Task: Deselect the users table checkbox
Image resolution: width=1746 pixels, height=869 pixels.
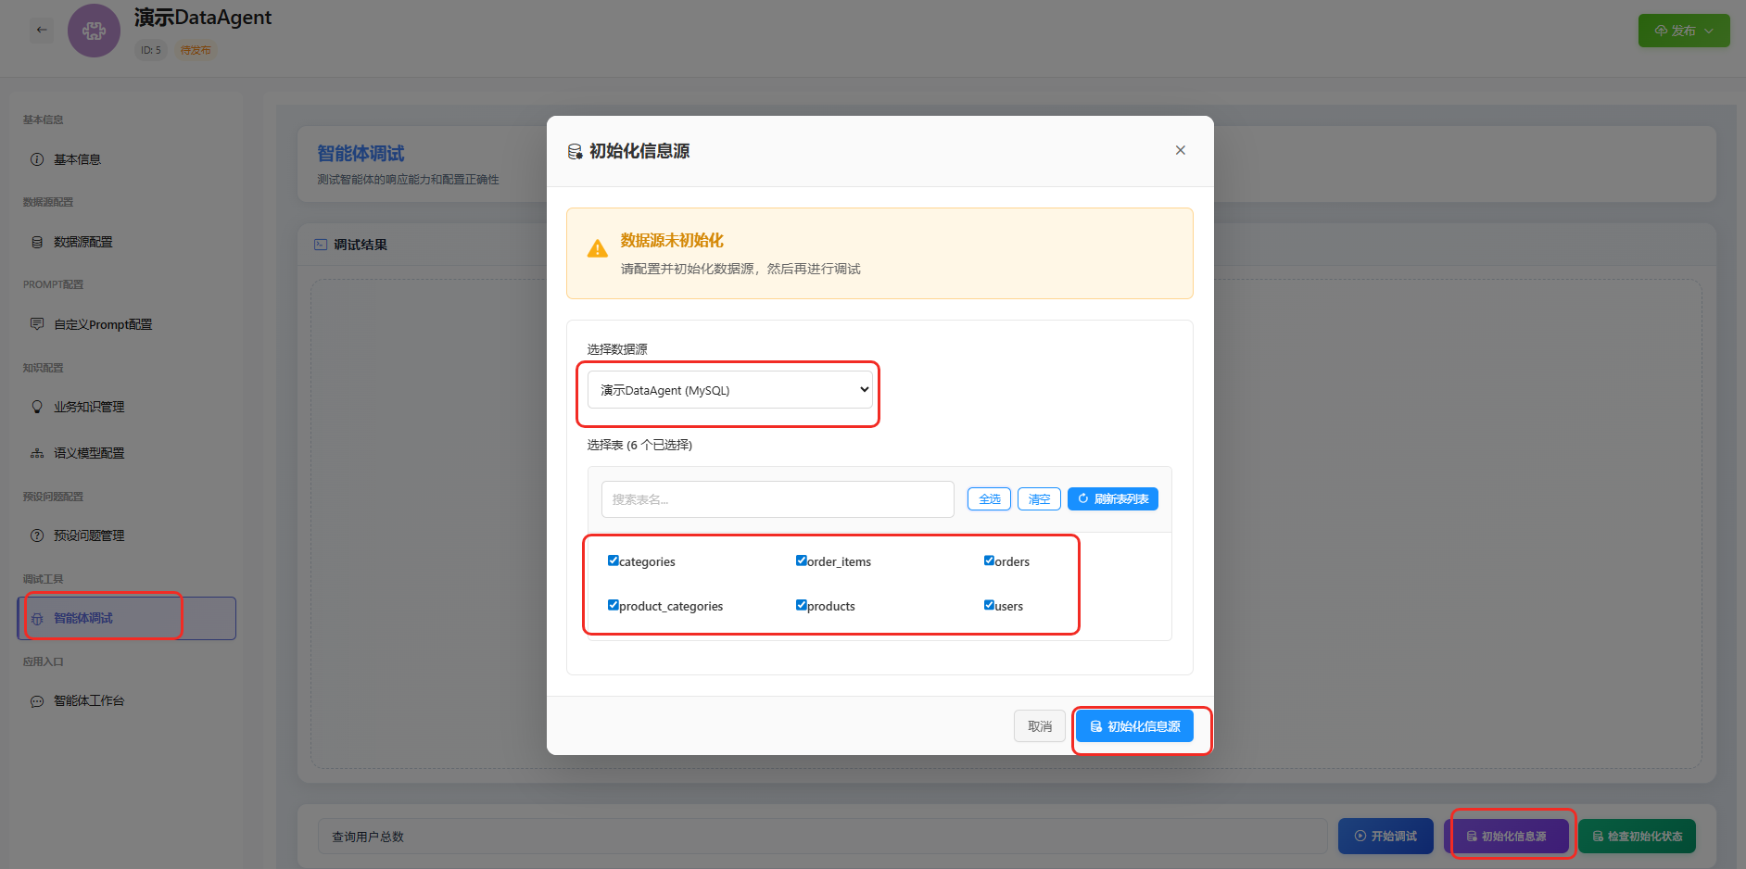Action: [x=989, y=605]
